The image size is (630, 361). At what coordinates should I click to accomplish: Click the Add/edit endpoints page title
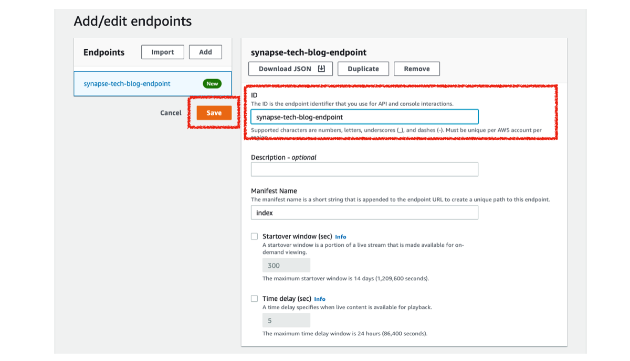click(133, 21)
